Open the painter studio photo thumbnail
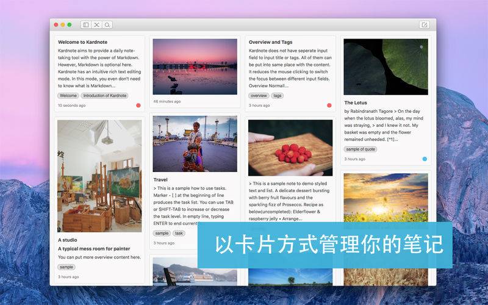The image size is (488, 305). pos(99,176)
